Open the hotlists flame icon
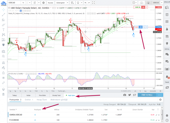Image resolution: width=170 pixels, height=123 pixels. pyautogui.click(x=167, y=29)
